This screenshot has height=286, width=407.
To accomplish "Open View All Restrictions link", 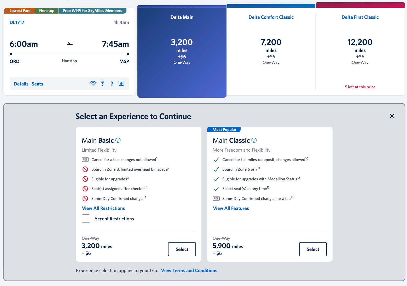I will (x=103, y=208).
